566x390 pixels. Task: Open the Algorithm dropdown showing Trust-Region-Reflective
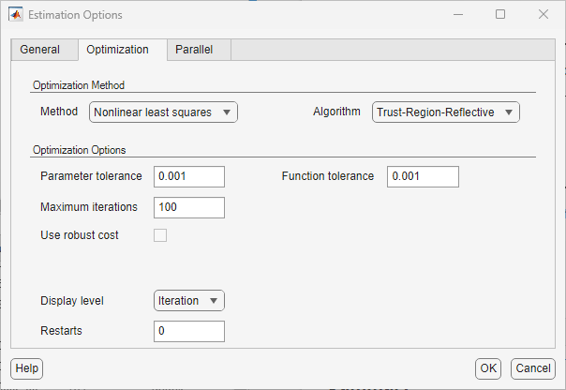pyautogui.click(x=446, y=112)
